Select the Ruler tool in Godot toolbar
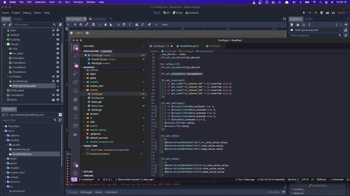 111,24
